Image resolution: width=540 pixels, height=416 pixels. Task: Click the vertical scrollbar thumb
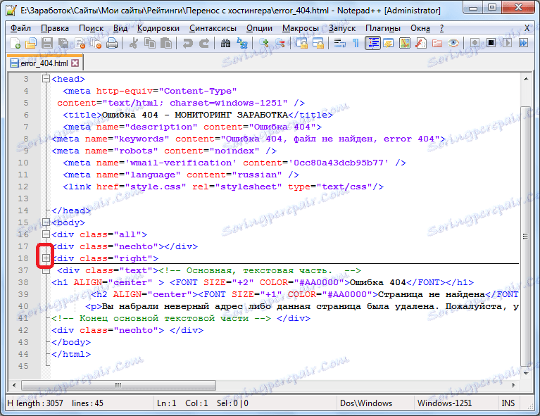coord(526,237)
